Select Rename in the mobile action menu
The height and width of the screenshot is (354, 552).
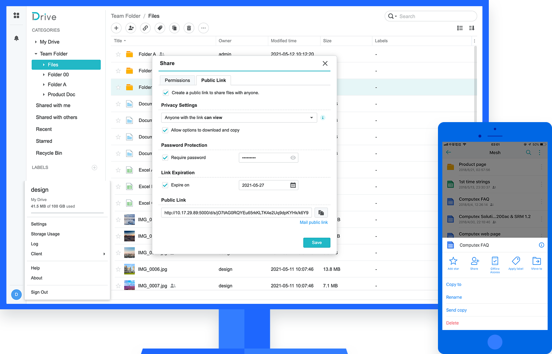(454, 297)
